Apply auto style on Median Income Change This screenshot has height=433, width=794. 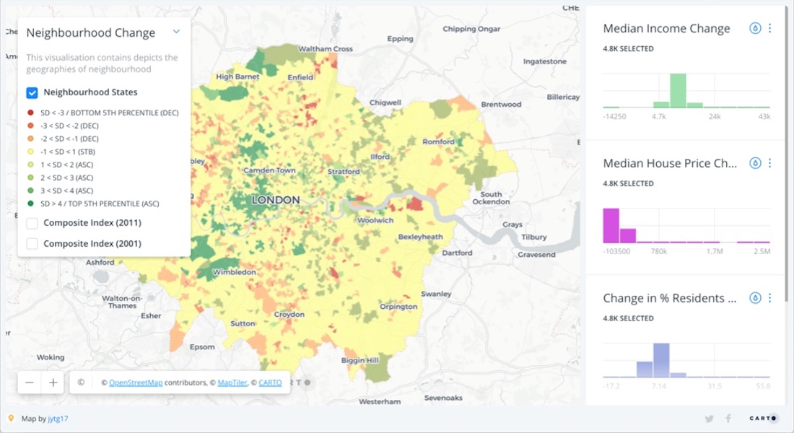point(755,29)
